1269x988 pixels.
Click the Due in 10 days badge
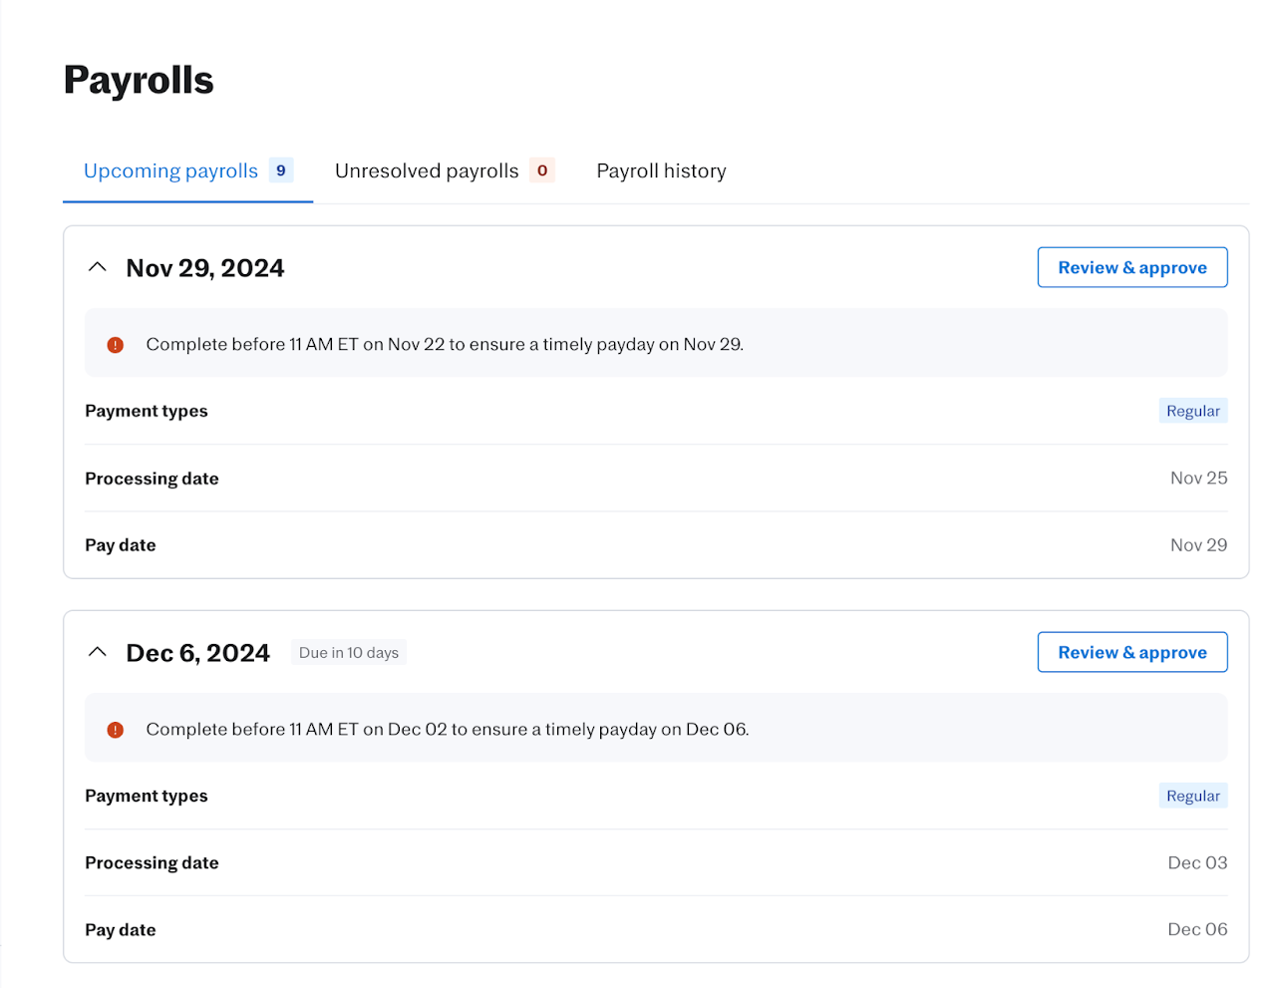pyautogui.click(x=349, y=653)
